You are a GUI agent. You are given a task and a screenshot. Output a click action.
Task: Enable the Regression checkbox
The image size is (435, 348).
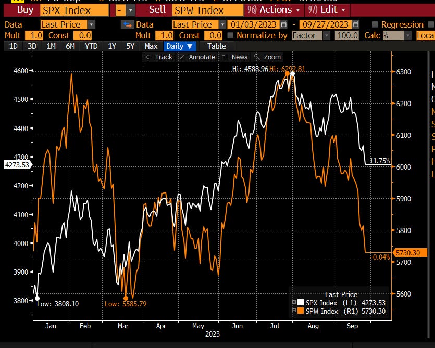coord(375,24)
